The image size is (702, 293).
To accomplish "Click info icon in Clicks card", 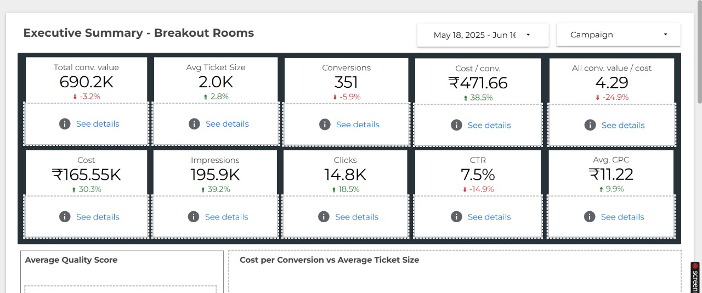I will pos(324,217).
